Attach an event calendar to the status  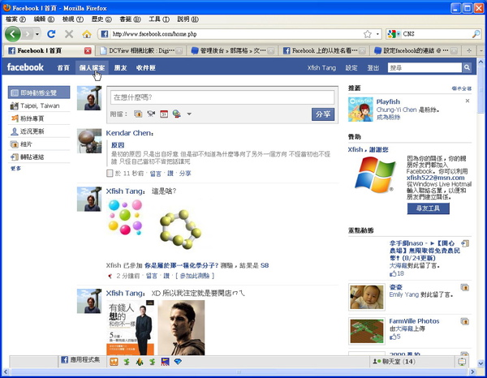click(164, 114)
